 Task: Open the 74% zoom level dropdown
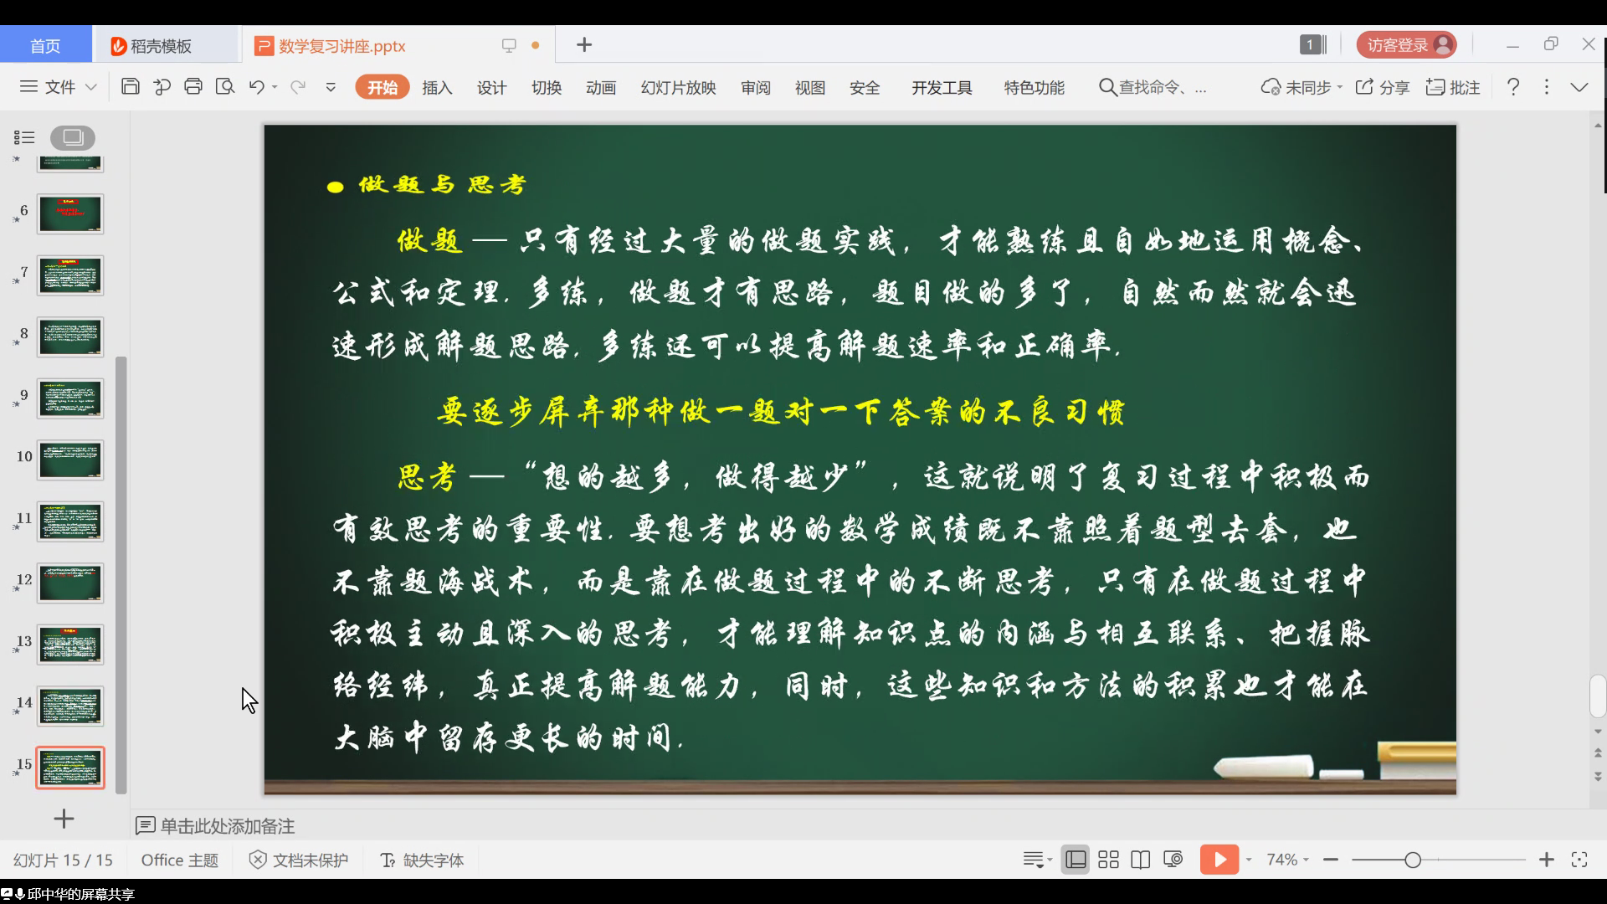click(x=1287, y=860)
